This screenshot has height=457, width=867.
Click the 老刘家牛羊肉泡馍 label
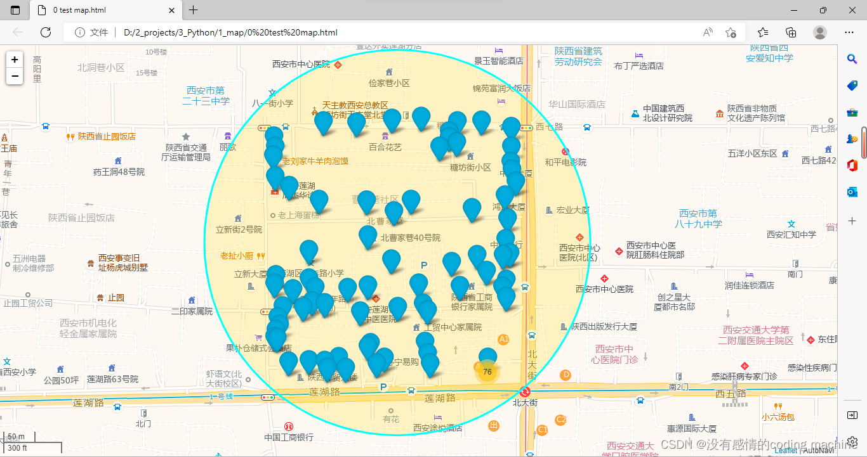tap(315, 161)
